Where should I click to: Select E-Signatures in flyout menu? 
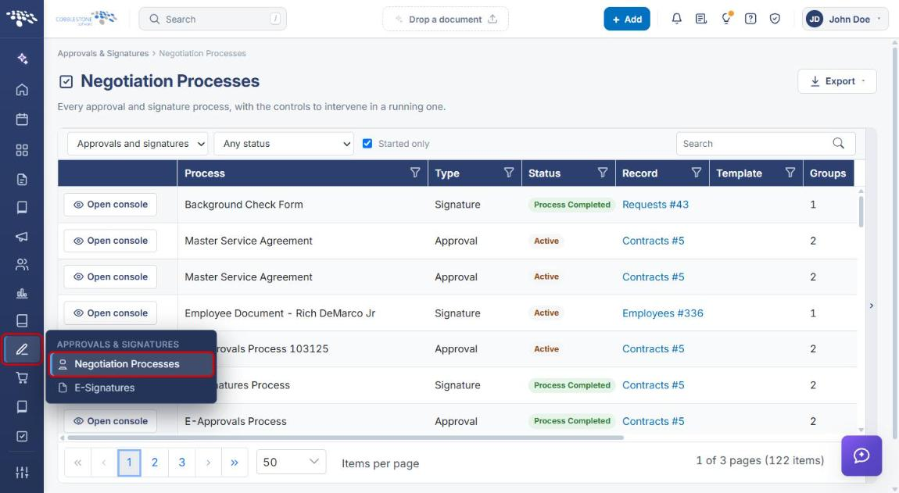(x=104, y=388)
